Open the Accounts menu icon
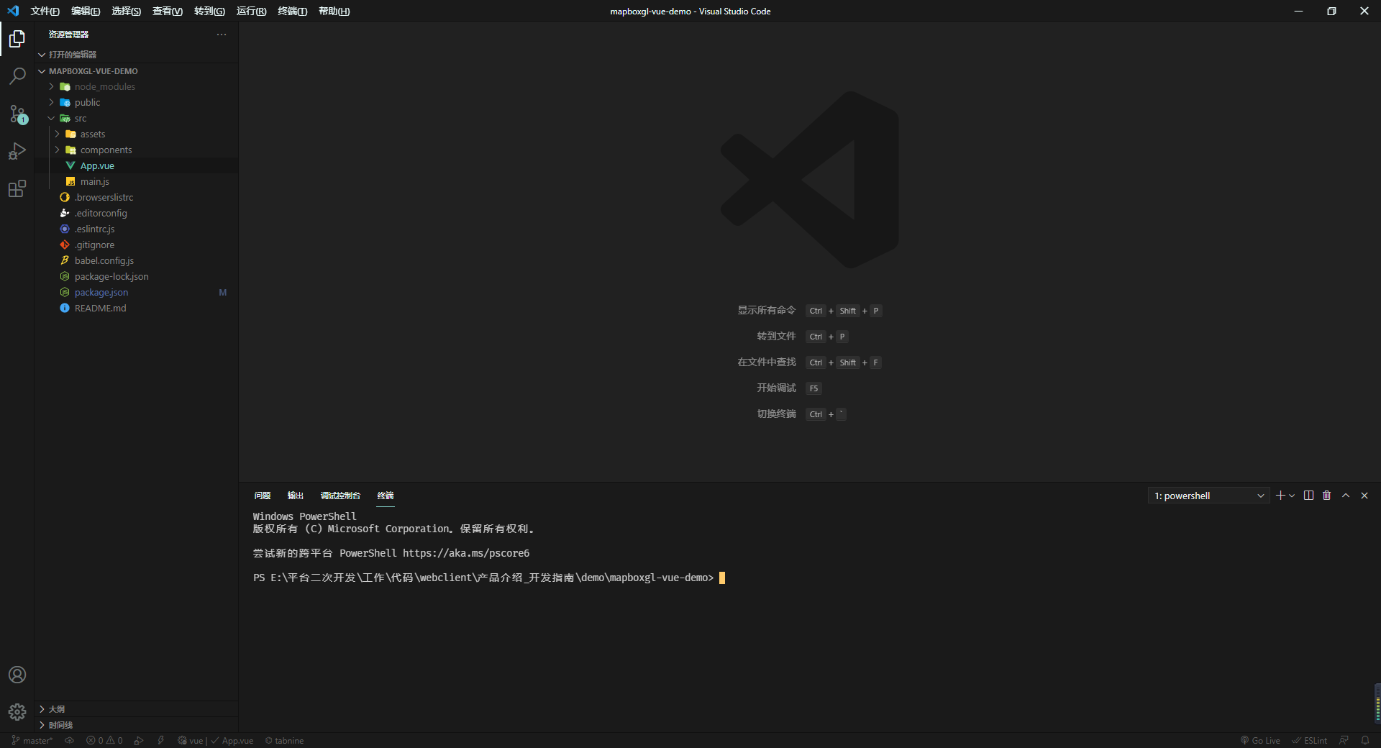The height and width of the screenshot is (748, 1381). pyautogui.click(x=17, y=675)
